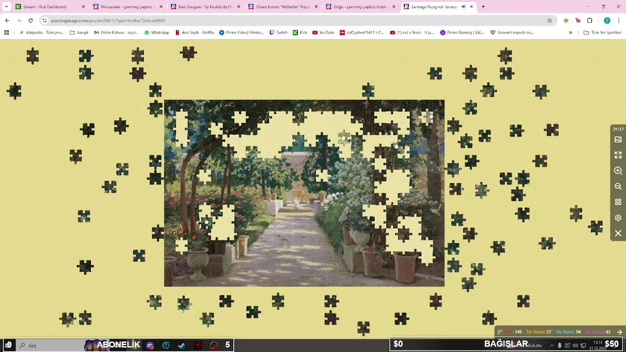626x352 pixels.
Task: Open the Google apps grid in bookmarks bar
Action: pyautogui.click(x=6, y=32)
